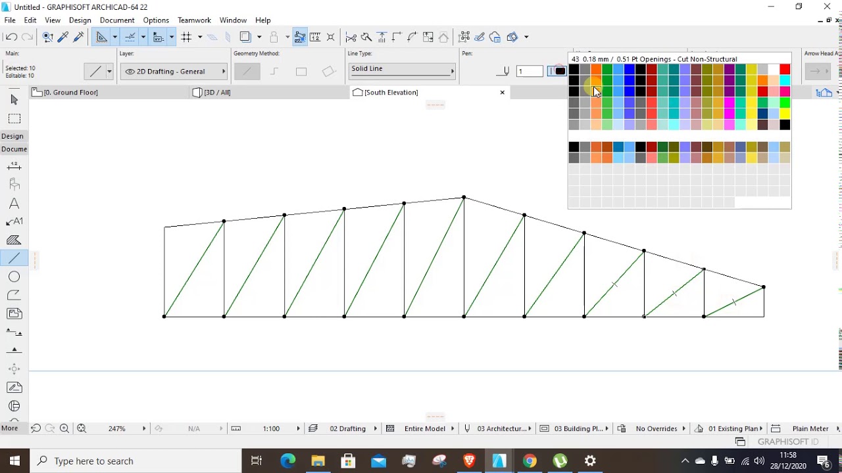Activate the Pick Up Parameters eyedropper
842x473 pixels.
tap(64, 37)
